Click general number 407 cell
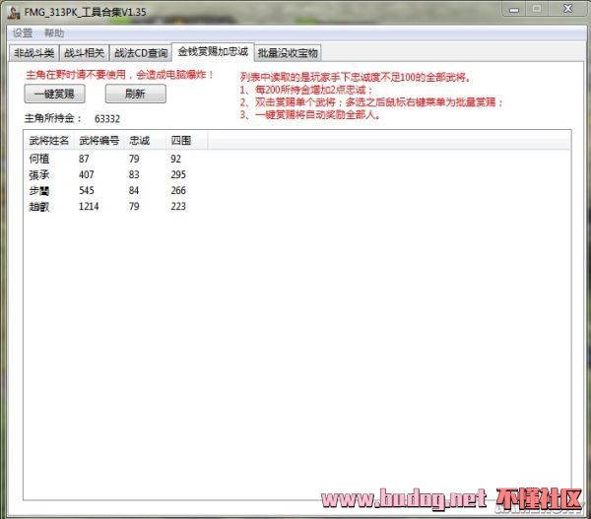591x519 pixels. tap(87, 174)
